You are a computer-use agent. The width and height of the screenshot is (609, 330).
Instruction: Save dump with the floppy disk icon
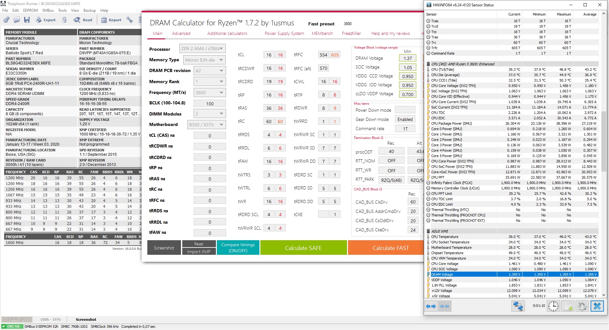pyautogui.click(x=27, y=20)
